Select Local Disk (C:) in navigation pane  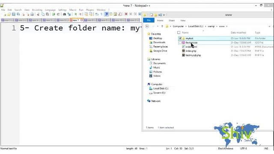tap(161, 89)
